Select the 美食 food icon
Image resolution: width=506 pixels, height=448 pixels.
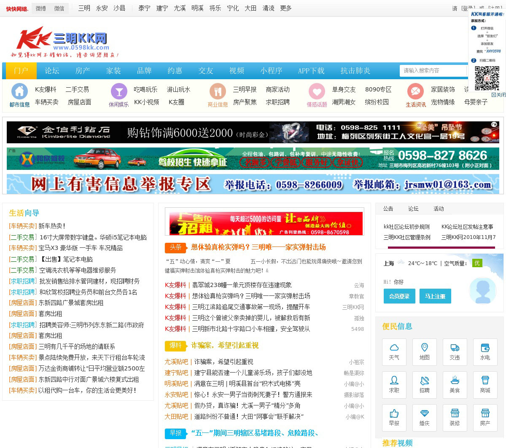(x=455, y=381)
